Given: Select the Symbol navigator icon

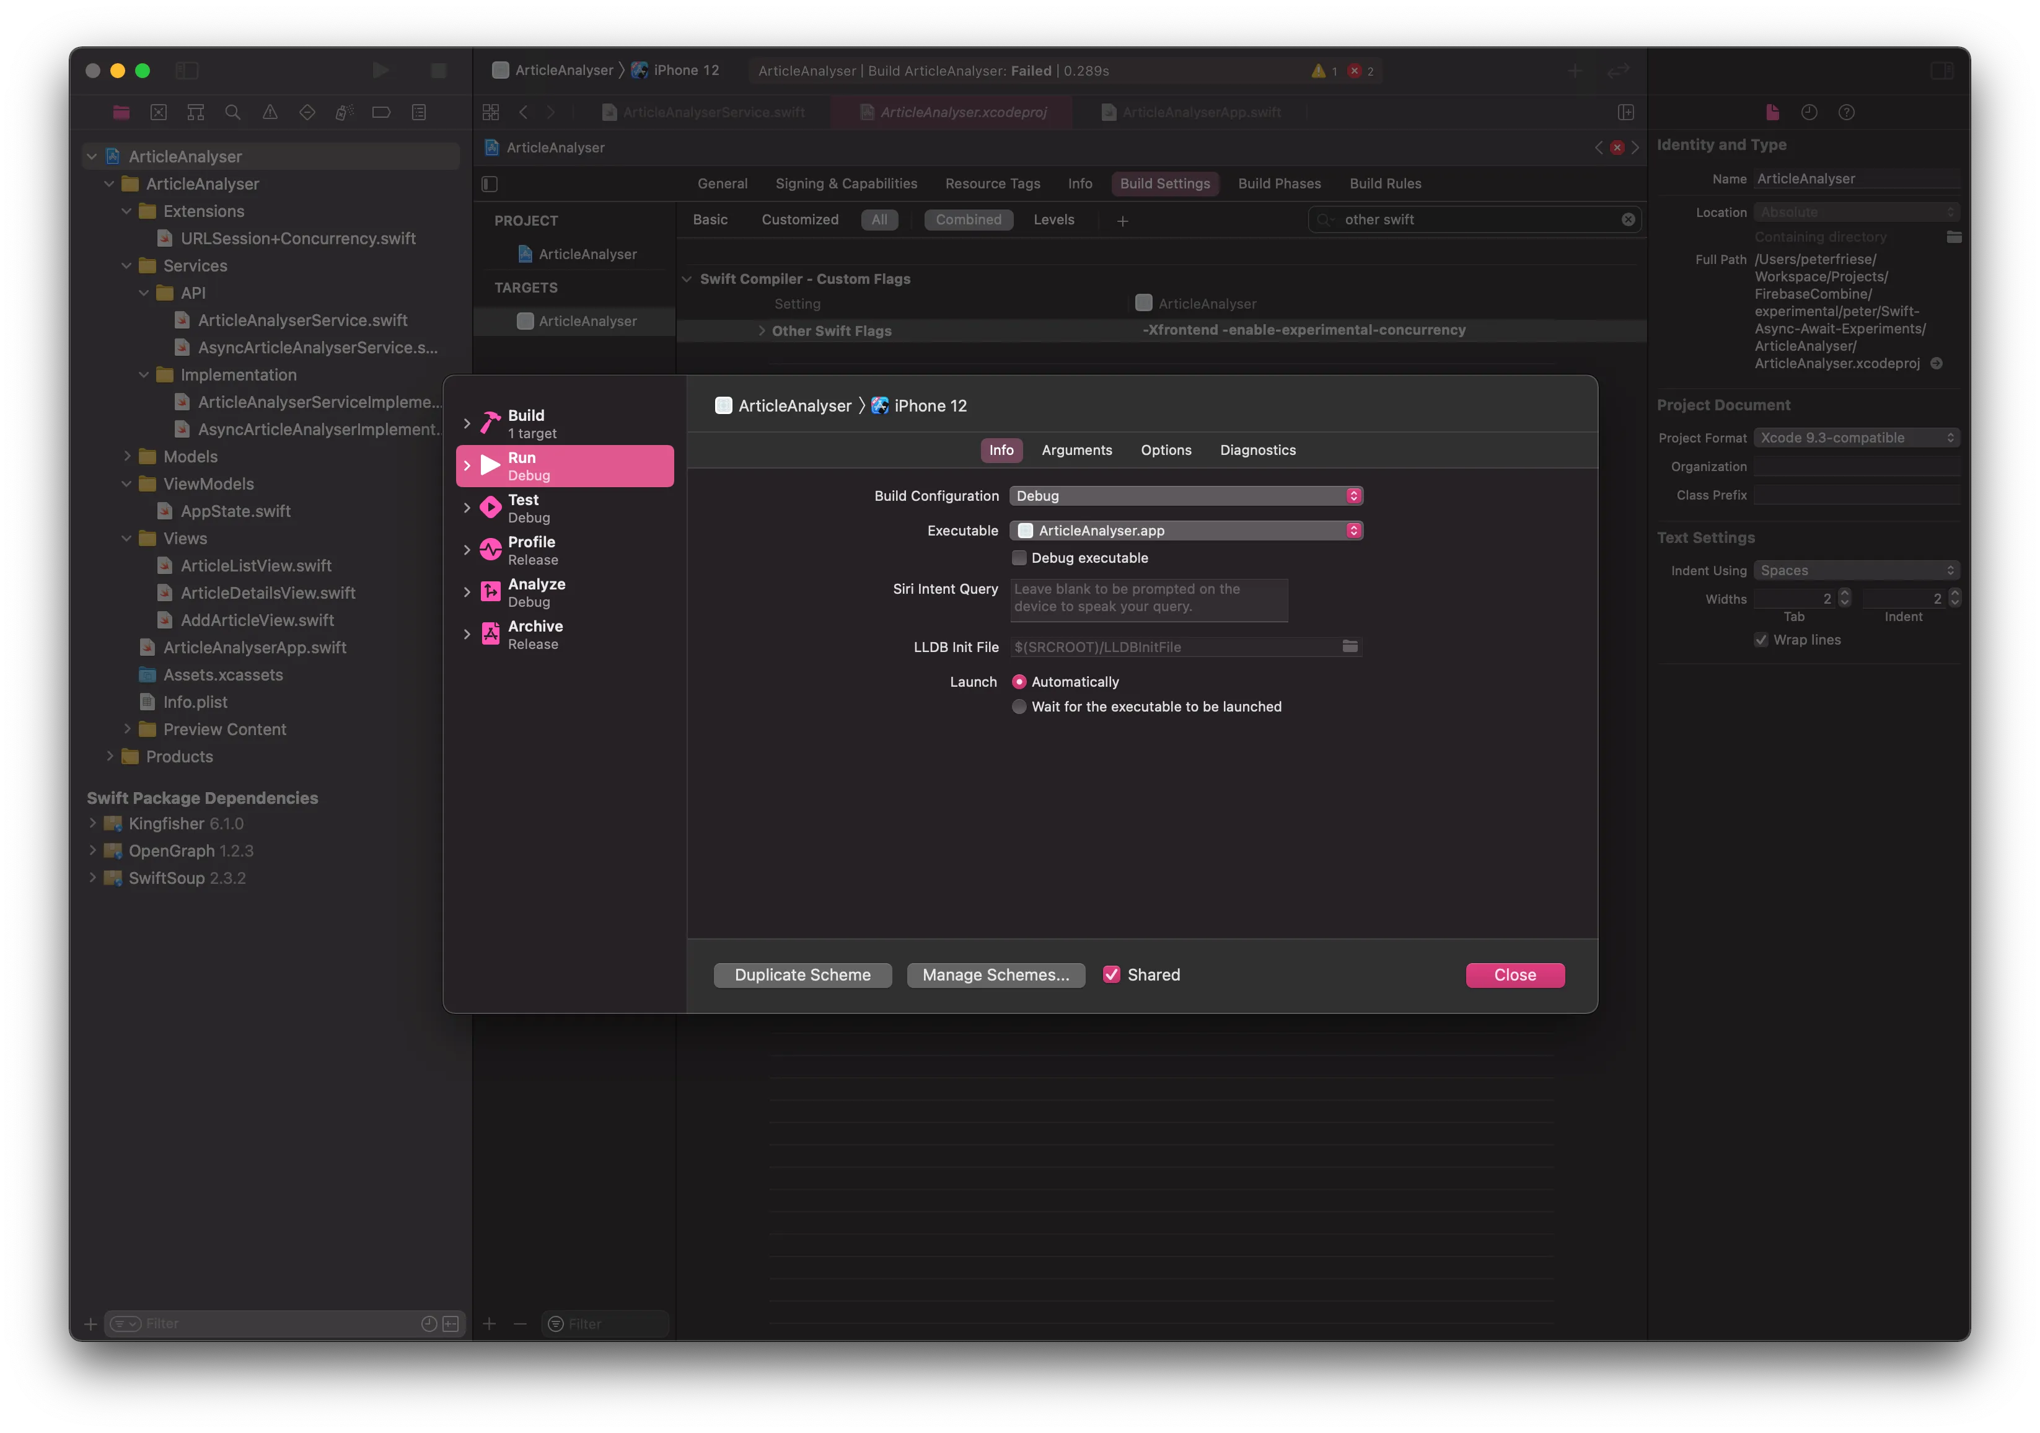Looking at the screenshot, I should tap(195, 112).
